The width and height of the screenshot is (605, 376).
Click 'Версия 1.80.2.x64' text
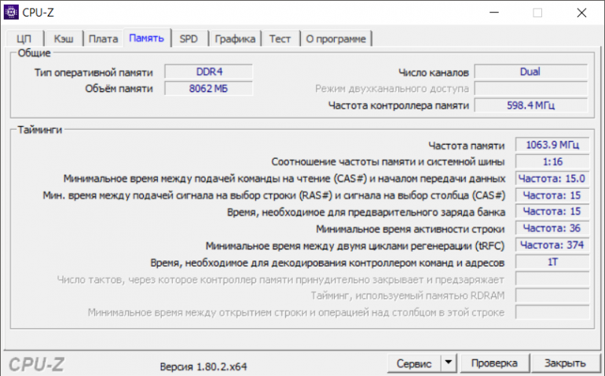(203, 367)
